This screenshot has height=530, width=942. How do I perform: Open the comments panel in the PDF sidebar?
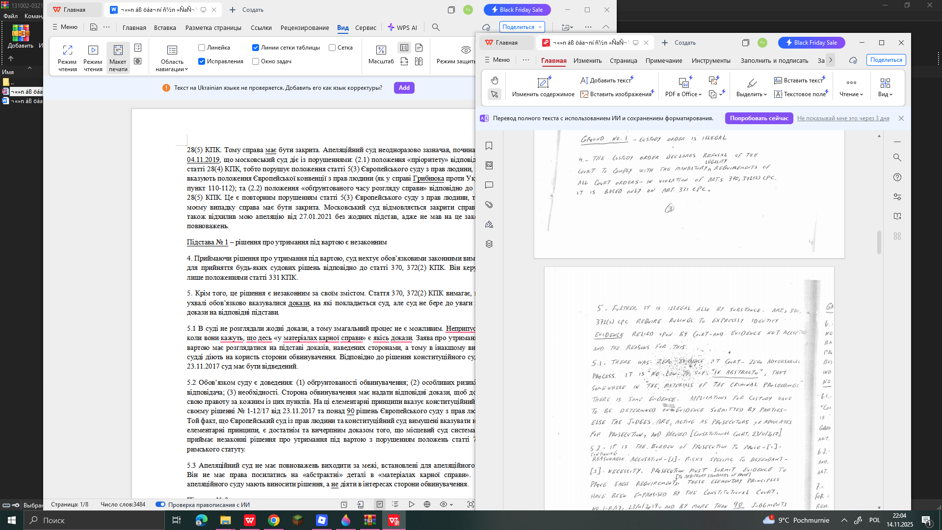[x=489, y=185]
